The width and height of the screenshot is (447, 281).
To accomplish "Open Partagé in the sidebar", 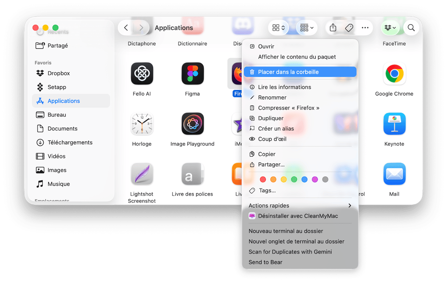I will (x=71, y=46).
